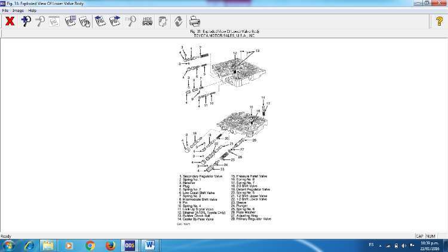Open the Image menu
This screenshot has height=252, width=448.
coord(19,11)
